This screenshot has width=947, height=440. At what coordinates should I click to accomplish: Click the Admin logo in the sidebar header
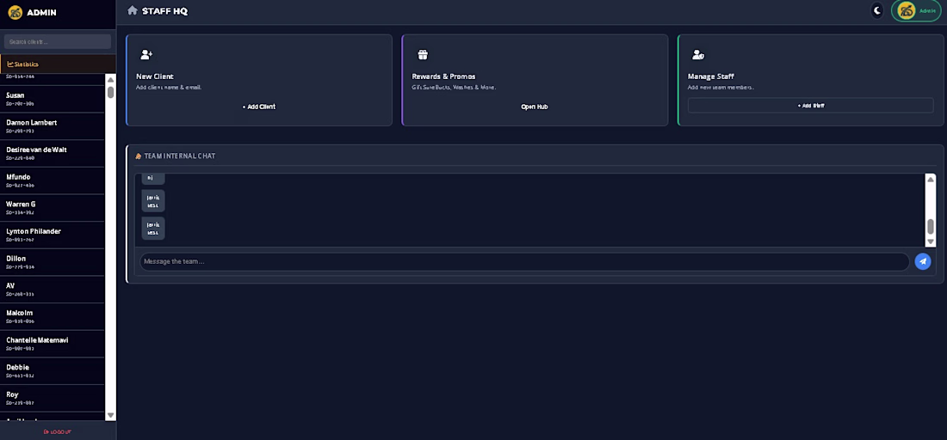coord(15,12)
